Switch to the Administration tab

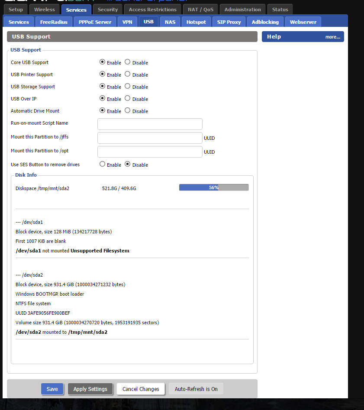pos(242,10)
